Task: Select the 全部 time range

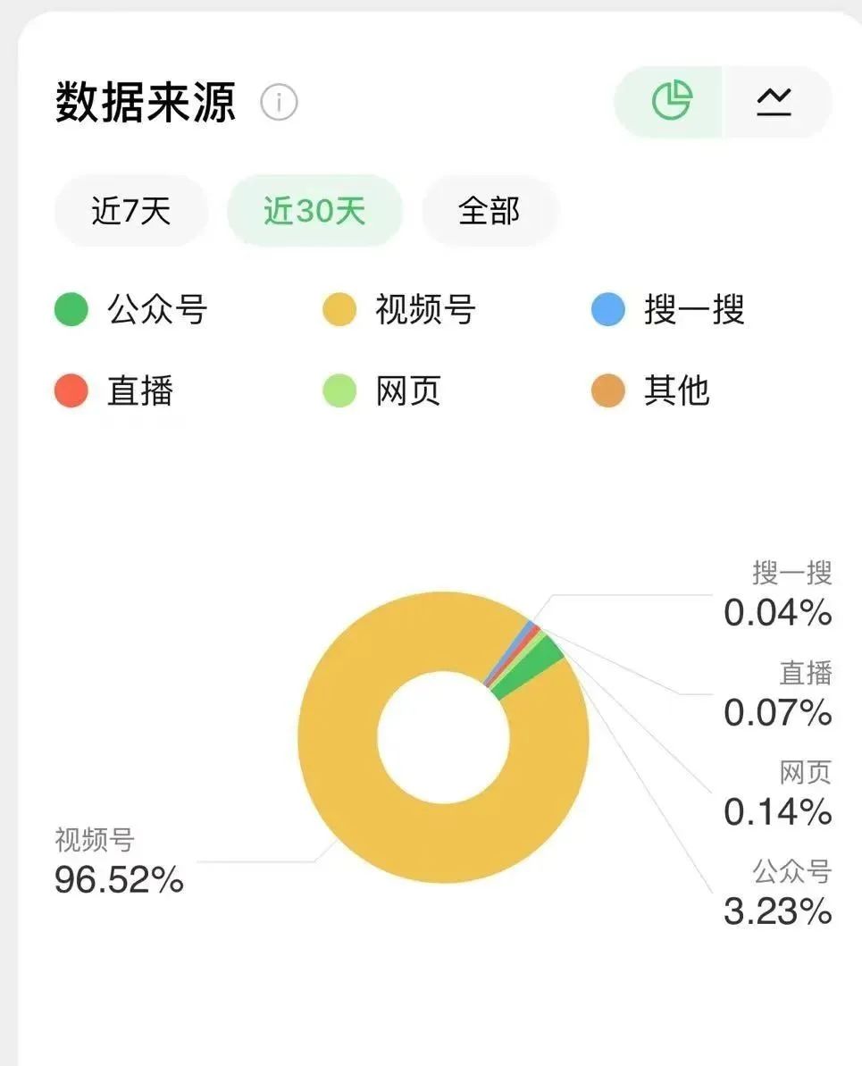Action: click(490, 211)
